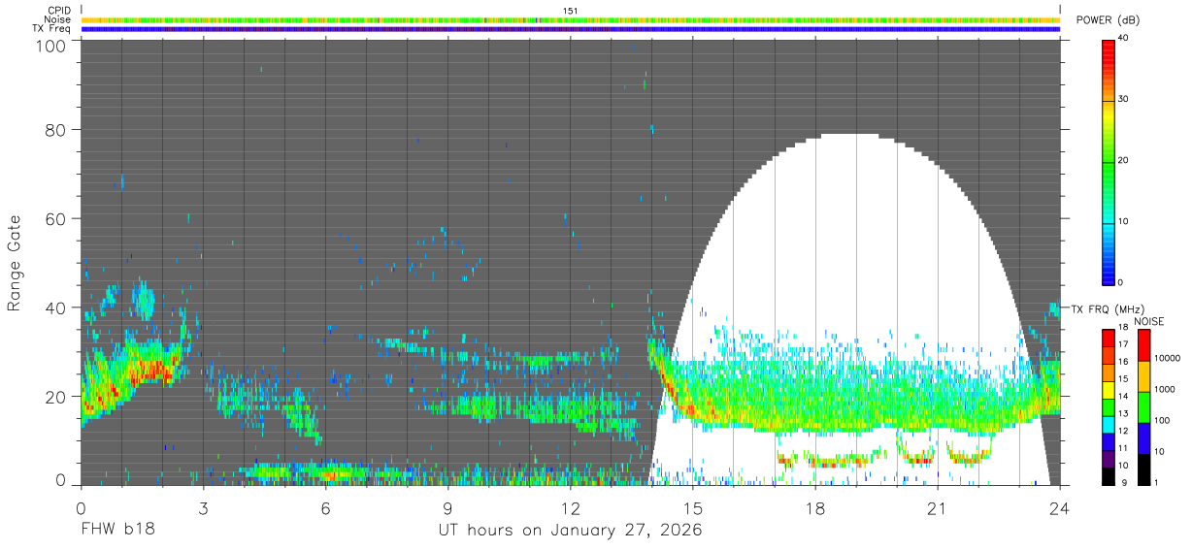Click the 40 tick on Range Gate axis
1192x550 pixels.
tap(56, 307)
